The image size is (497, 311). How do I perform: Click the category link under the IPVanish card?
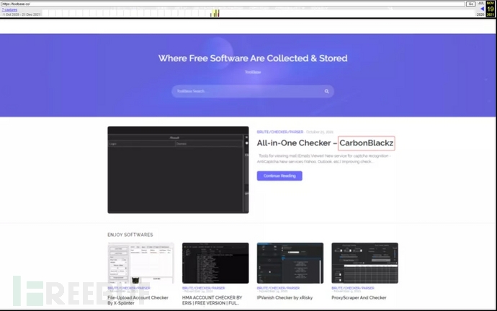coord(278,288)
